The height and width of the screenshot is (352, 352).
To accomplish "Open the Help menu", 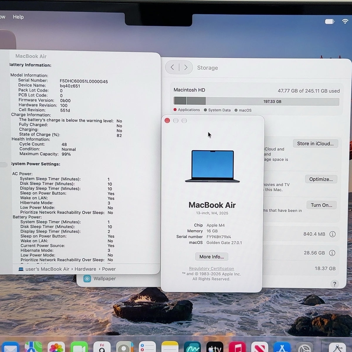I will tap(18, 17).
